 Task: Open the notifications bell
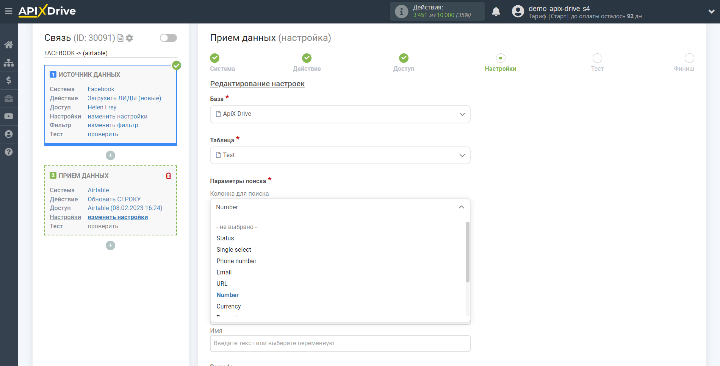tap(496, 12)
